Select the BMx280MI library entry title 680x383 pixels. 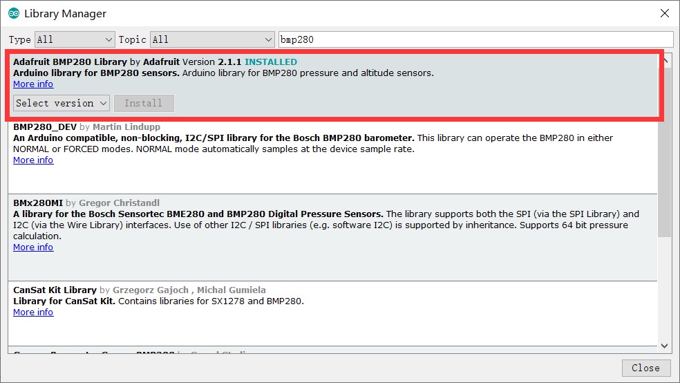[x=38, y=203]
